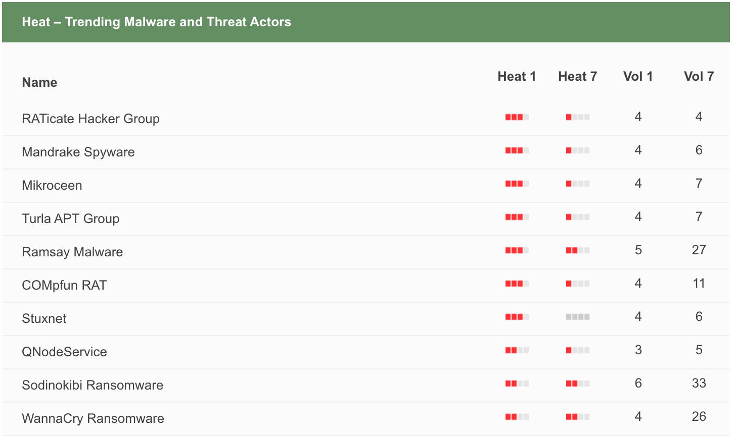Click Heat 1 indicator for Mikroceen
The width and height of the screenshot is (732, 440).
pos(517,184)
